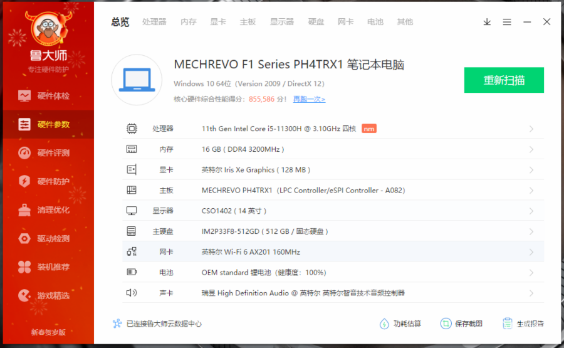Expand the 声卡 row chevron
Screen dimensions: 564x348
point(531,293)
